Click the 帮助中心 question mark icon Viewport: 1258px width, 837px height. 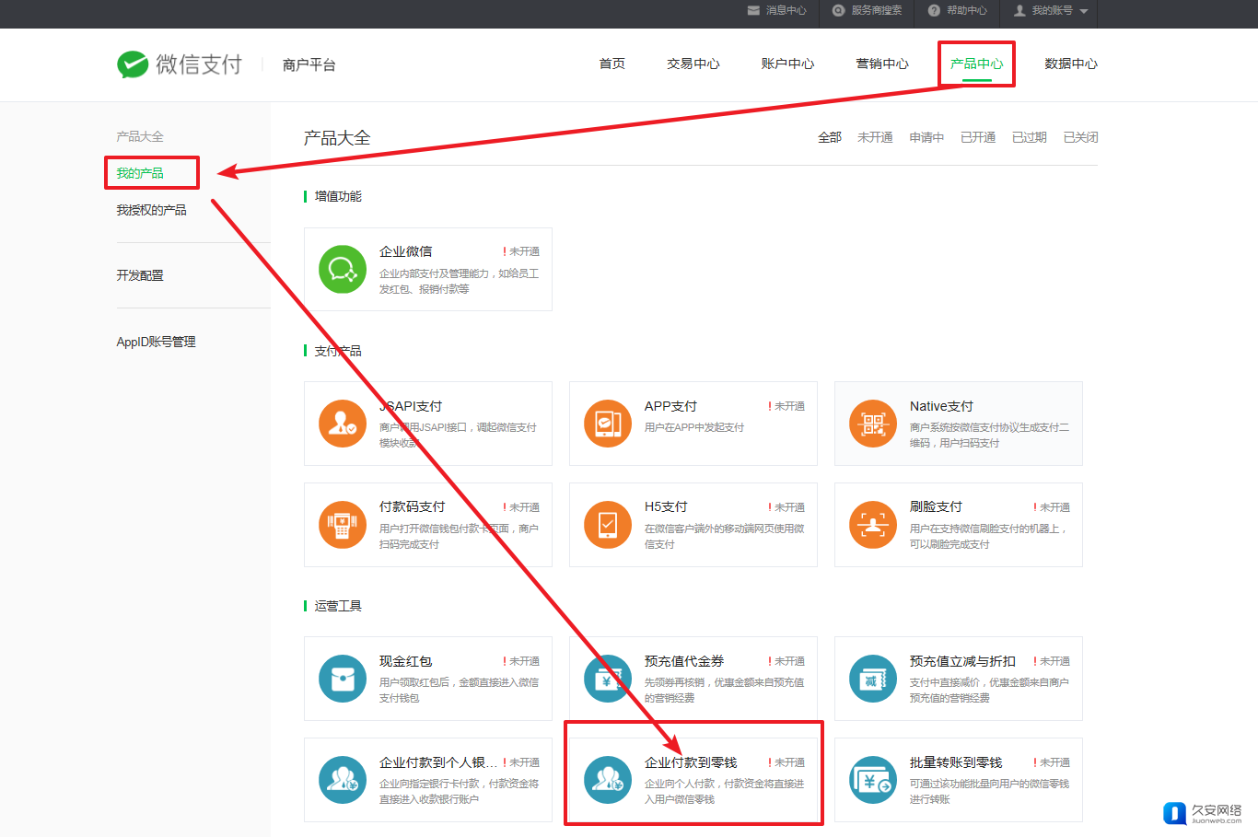coord(934,10)
